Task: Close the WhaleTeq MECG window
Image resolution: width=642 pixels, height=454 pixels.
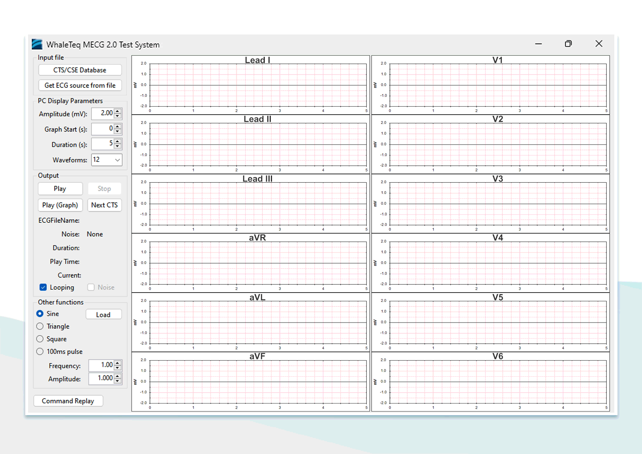Action: [x=599, y=44]
